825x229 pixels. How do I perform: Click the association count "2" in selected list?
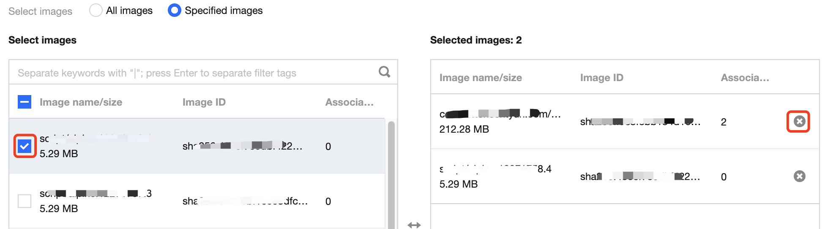(724, 122)
